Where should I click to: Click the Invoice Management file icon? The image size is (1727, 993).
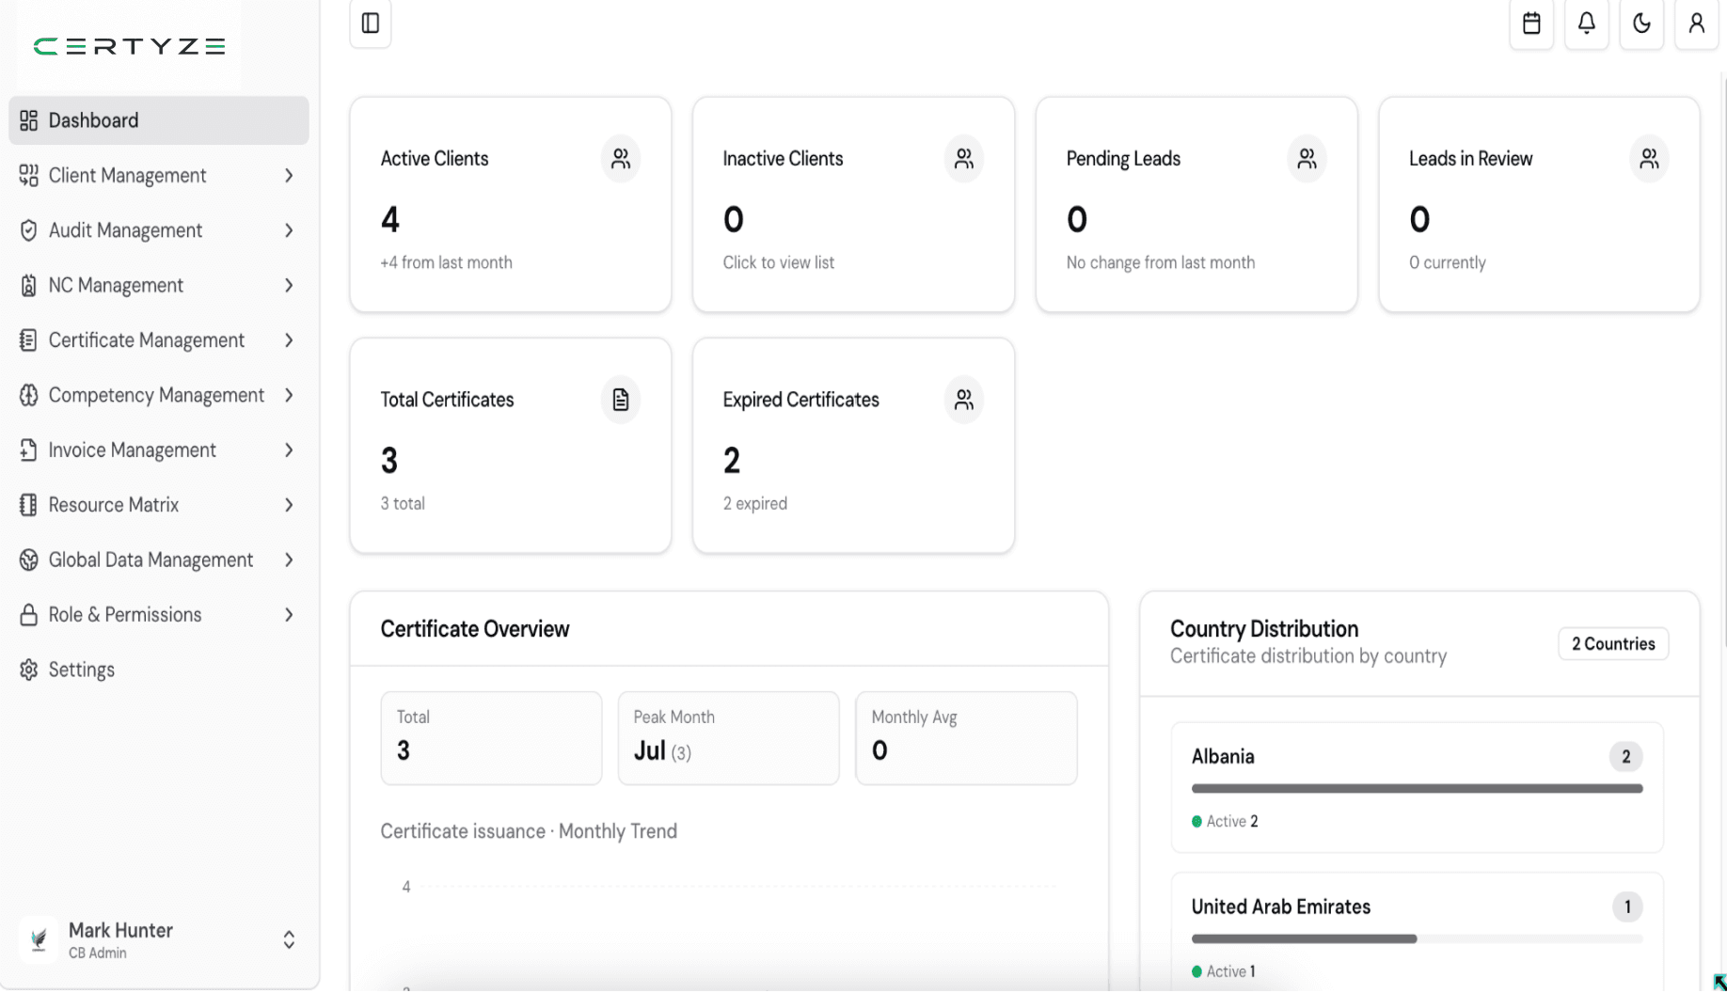[x=28, y=450]
